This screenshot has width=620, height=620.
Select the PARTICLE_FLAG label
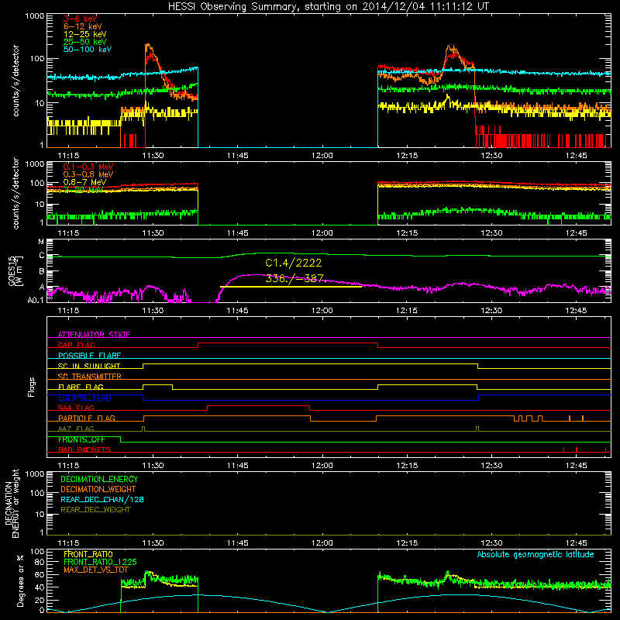(87, 418)
